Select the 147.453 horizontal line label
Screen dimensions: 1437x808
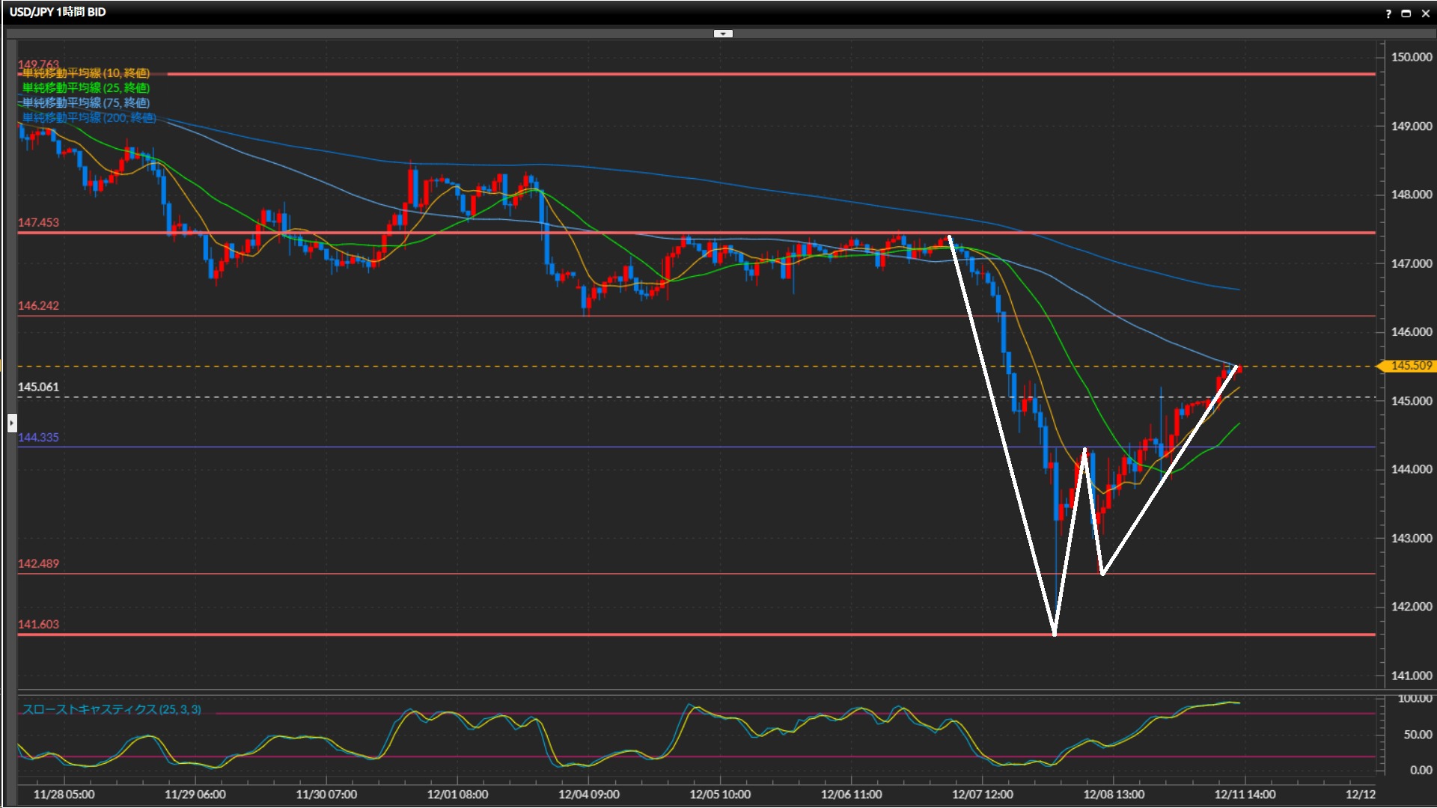[38, 223]
